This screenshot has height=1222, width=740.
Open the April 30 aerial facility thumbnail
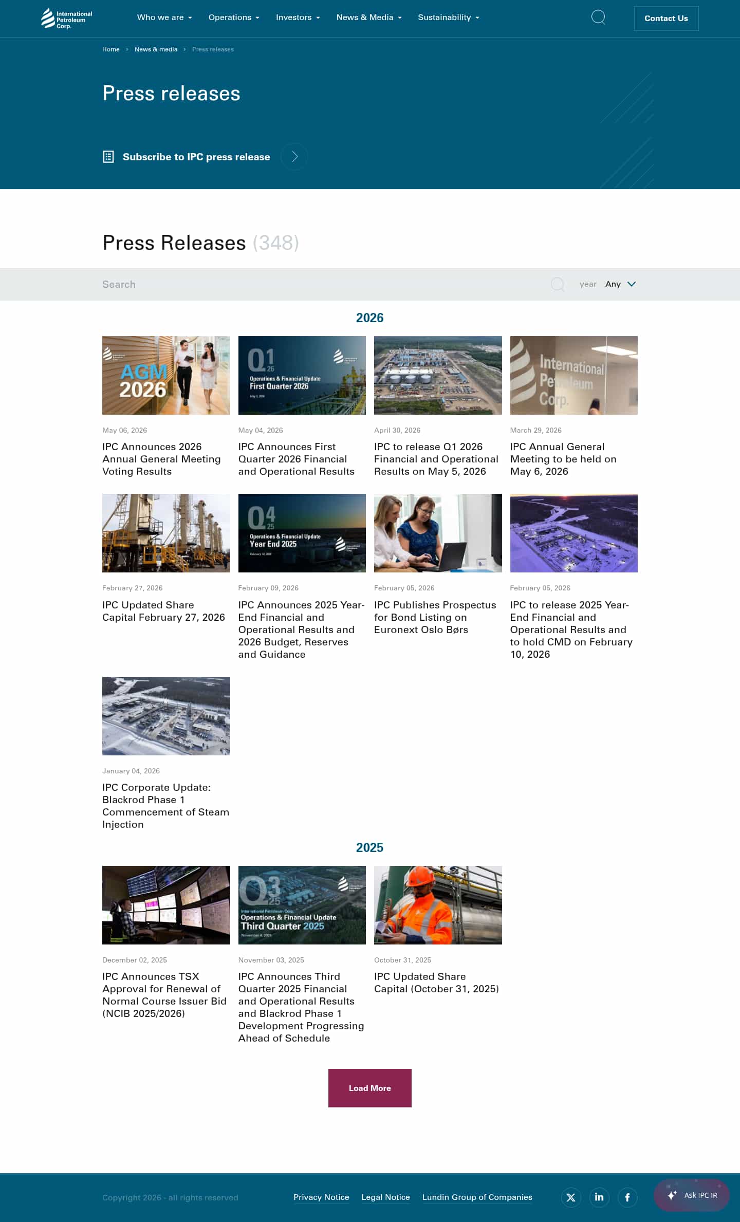coord(438,375)
